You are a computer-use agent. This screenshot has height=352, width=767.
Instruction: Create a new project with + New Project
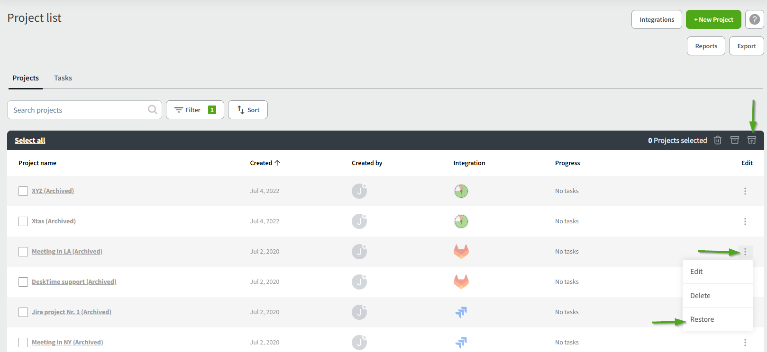[713, 19]
